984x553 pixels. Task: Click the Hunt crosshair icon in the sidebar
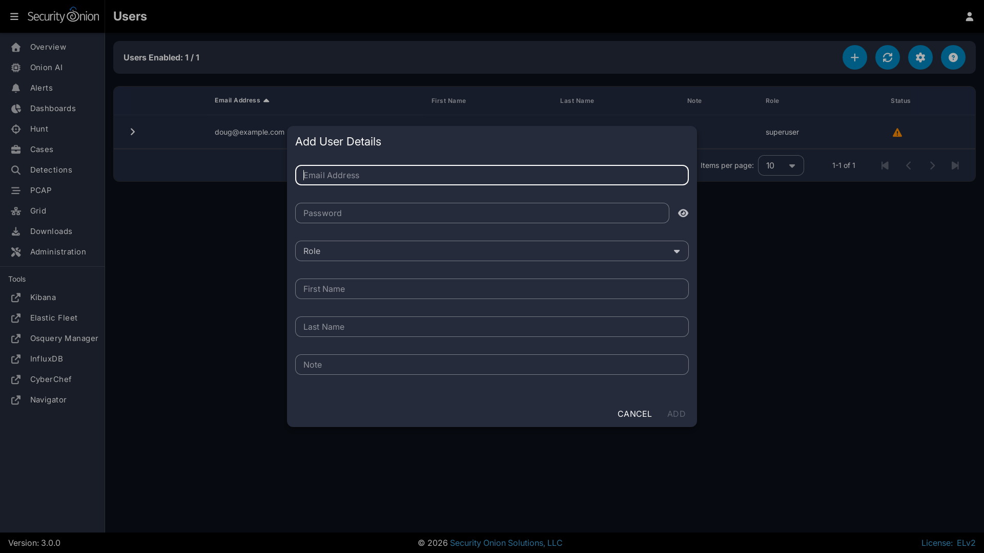click(16, 129)
